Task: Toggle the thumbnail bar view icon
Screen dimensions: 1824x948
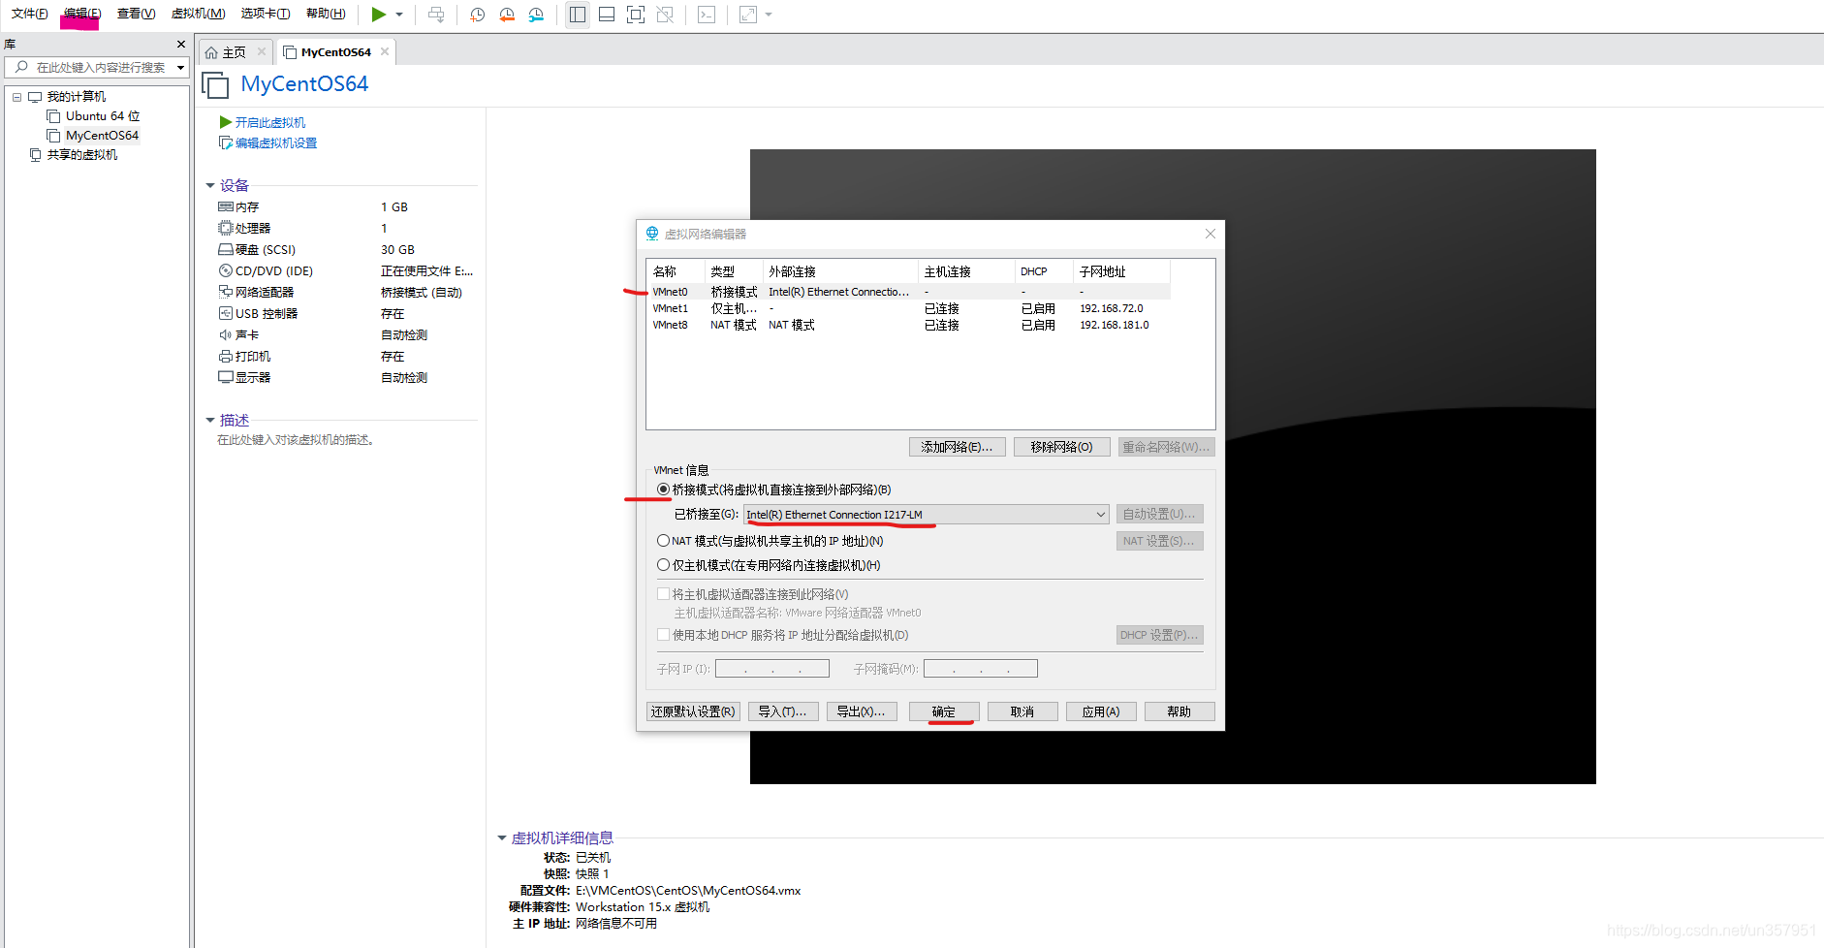Action: pos(607,15)
